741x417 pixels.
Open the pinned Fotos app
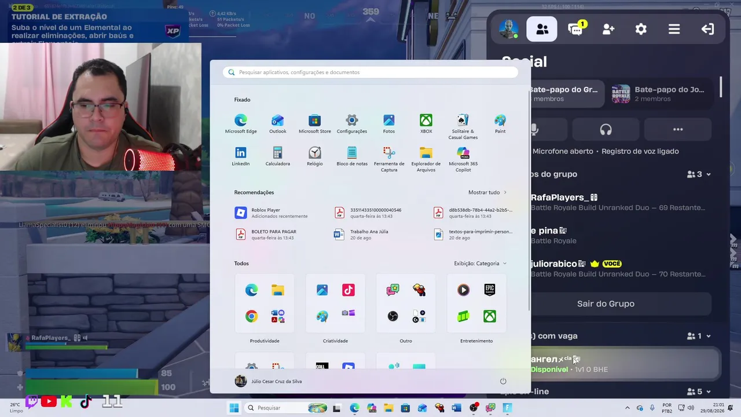coord(389,124)
